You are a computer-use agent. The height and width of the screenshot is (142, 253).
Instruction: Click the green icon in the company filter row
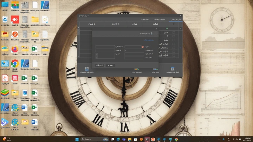pos(167,28)
